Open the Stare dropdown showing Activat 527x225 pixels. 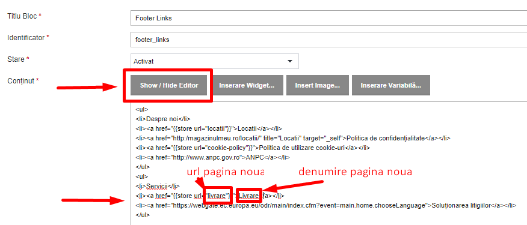click(x=214, y=61)
